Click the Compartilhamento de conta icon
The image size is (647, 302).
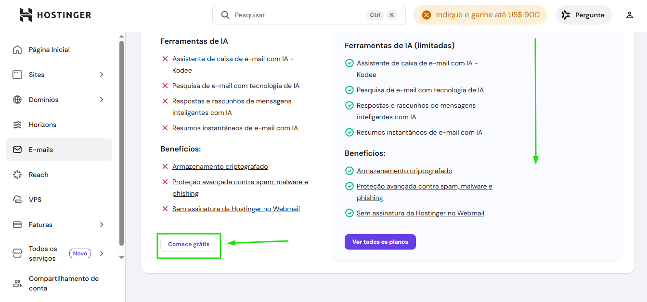[17, 283]
